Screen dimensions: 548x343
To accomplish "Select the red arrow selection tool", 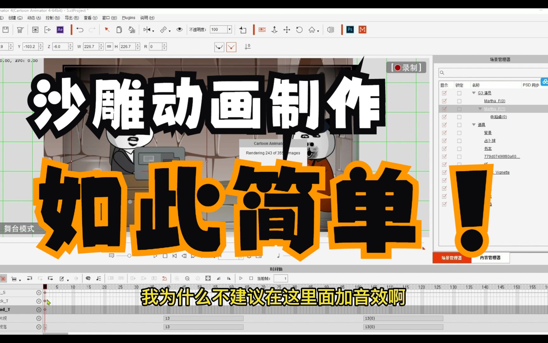I will [x=107, y=30].
